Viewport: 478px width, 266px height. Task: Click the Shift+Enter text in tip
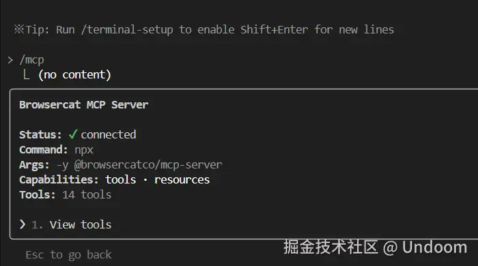point(274,29)
